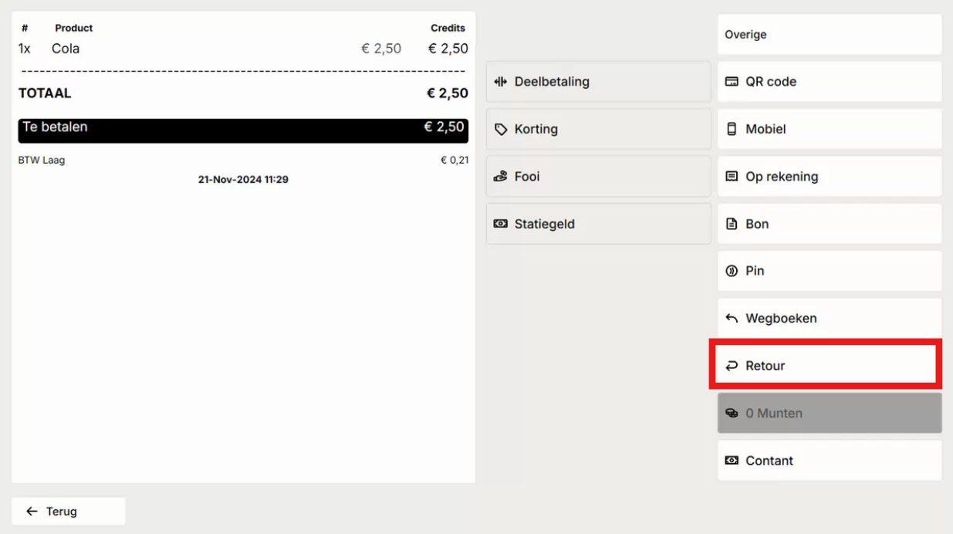The image size is (953, 534).
Task: Click the discount tag icon beside Korting
Action: click(501, 130)
